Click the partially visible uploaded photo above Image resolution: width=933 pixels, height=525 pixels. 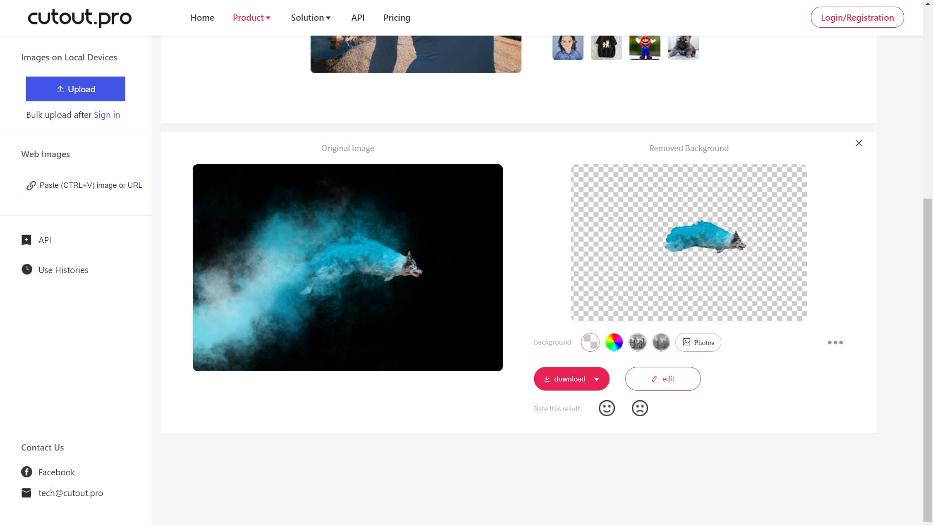pyautogui.click(x=416, y=54)
